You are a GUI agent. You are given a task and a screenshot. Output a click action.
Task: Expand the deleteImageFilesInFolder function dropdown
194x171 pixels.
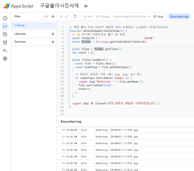[x=131, y=16]
